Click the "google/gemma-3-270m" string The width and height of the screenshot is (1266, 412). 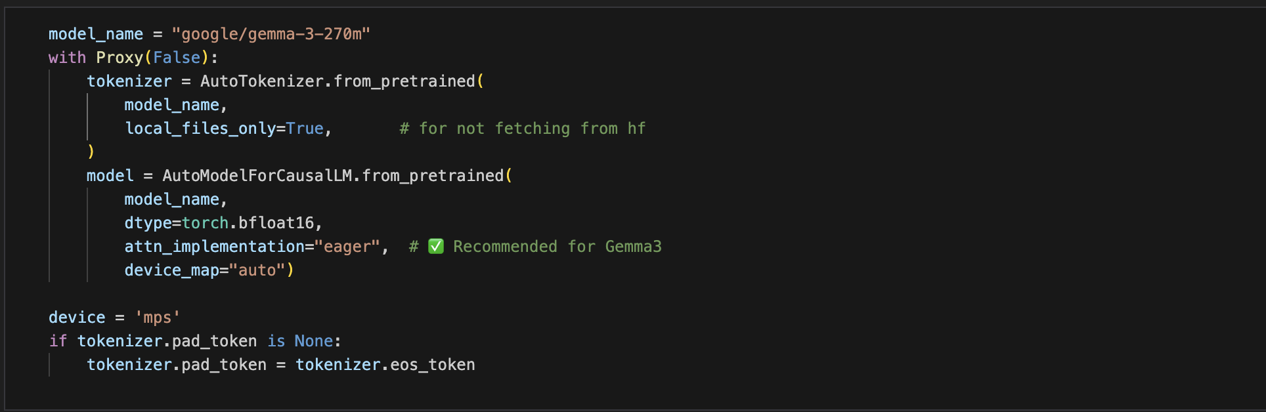271,34
